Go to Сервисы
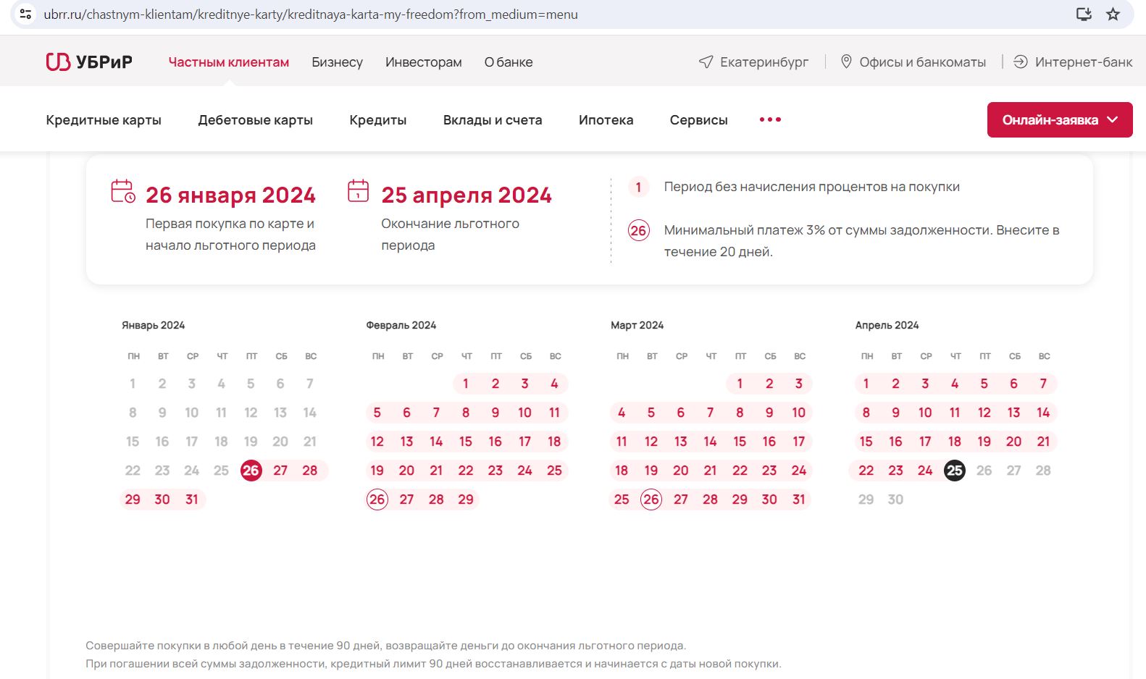This screenshot has height=679, width=1146. pos(699,120)
